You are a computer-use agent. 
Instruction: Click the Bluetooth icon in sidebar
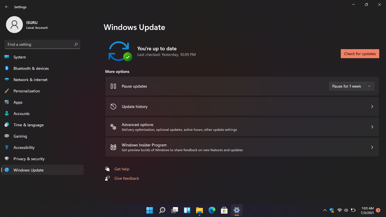pyautogui.click(x=7, y=68)
